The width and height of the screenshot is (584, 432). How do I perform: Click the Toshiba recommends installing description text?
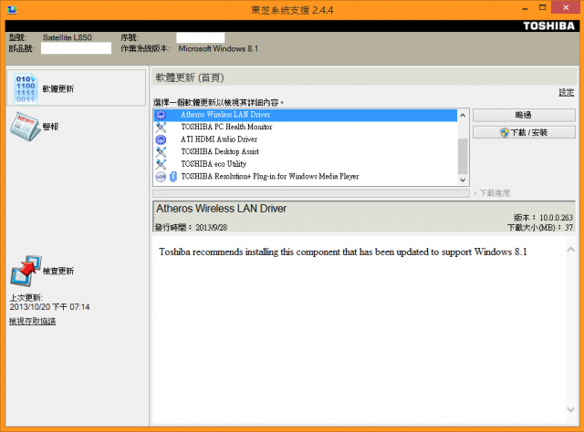click(x=343, y=252)
